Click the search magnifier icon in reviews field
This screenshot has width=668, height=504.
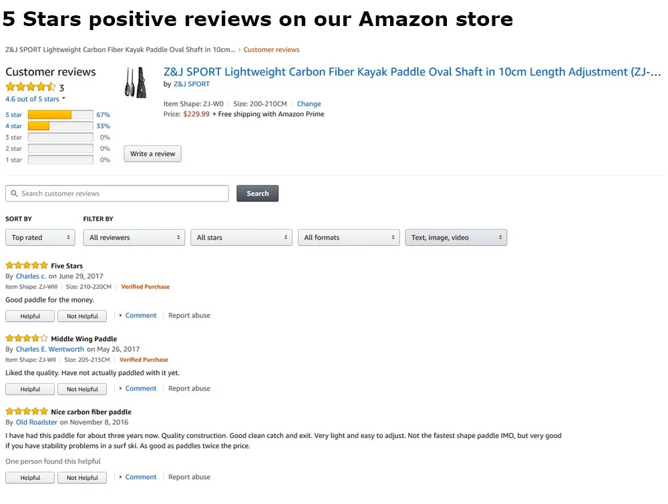(x=14, y=194)
